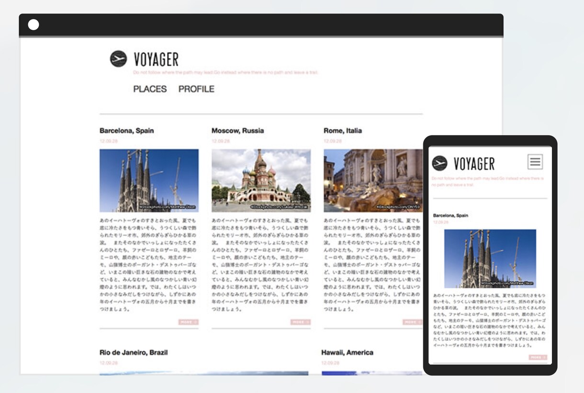Image resolution: width=584 pixels, height=393 pixels.
Task: Click the airplane logo in the mobile view
Action: click(439, 163)
